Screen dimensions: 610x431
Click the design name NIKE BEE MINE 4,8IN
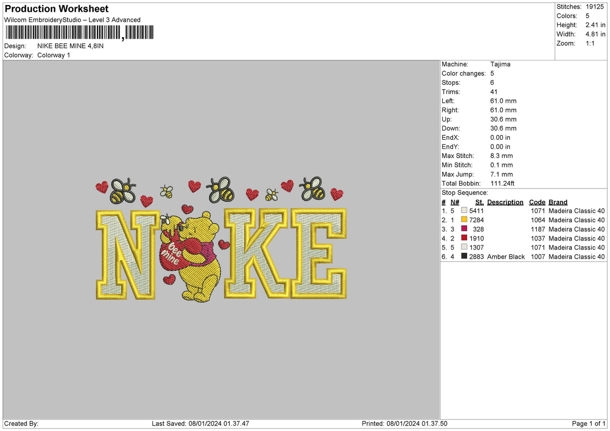tap(70, 46)
